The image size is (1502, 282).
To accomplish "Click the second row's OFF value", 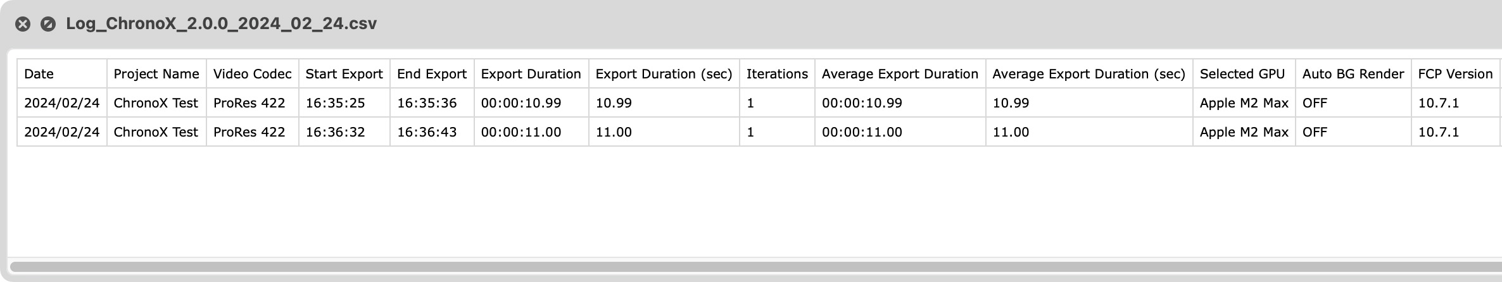I will tap(1315, 132).
